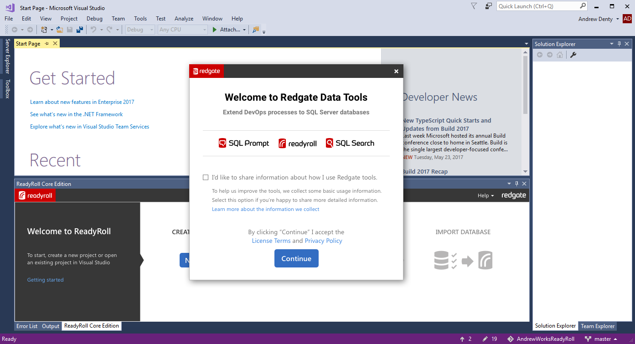Click the Save All toolbar icon
This screenshot has height=344, width=635.
point(80,29)
